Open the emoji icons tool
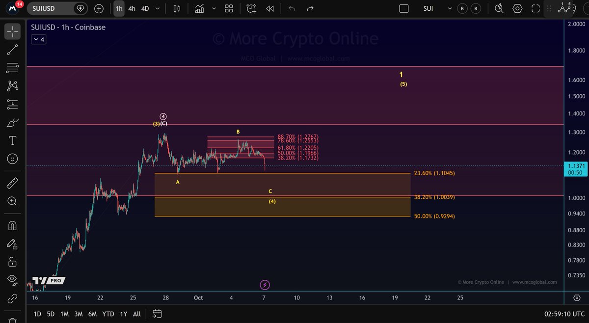The height and width of the screenshot is (323, 589). [x=13, y=159]
